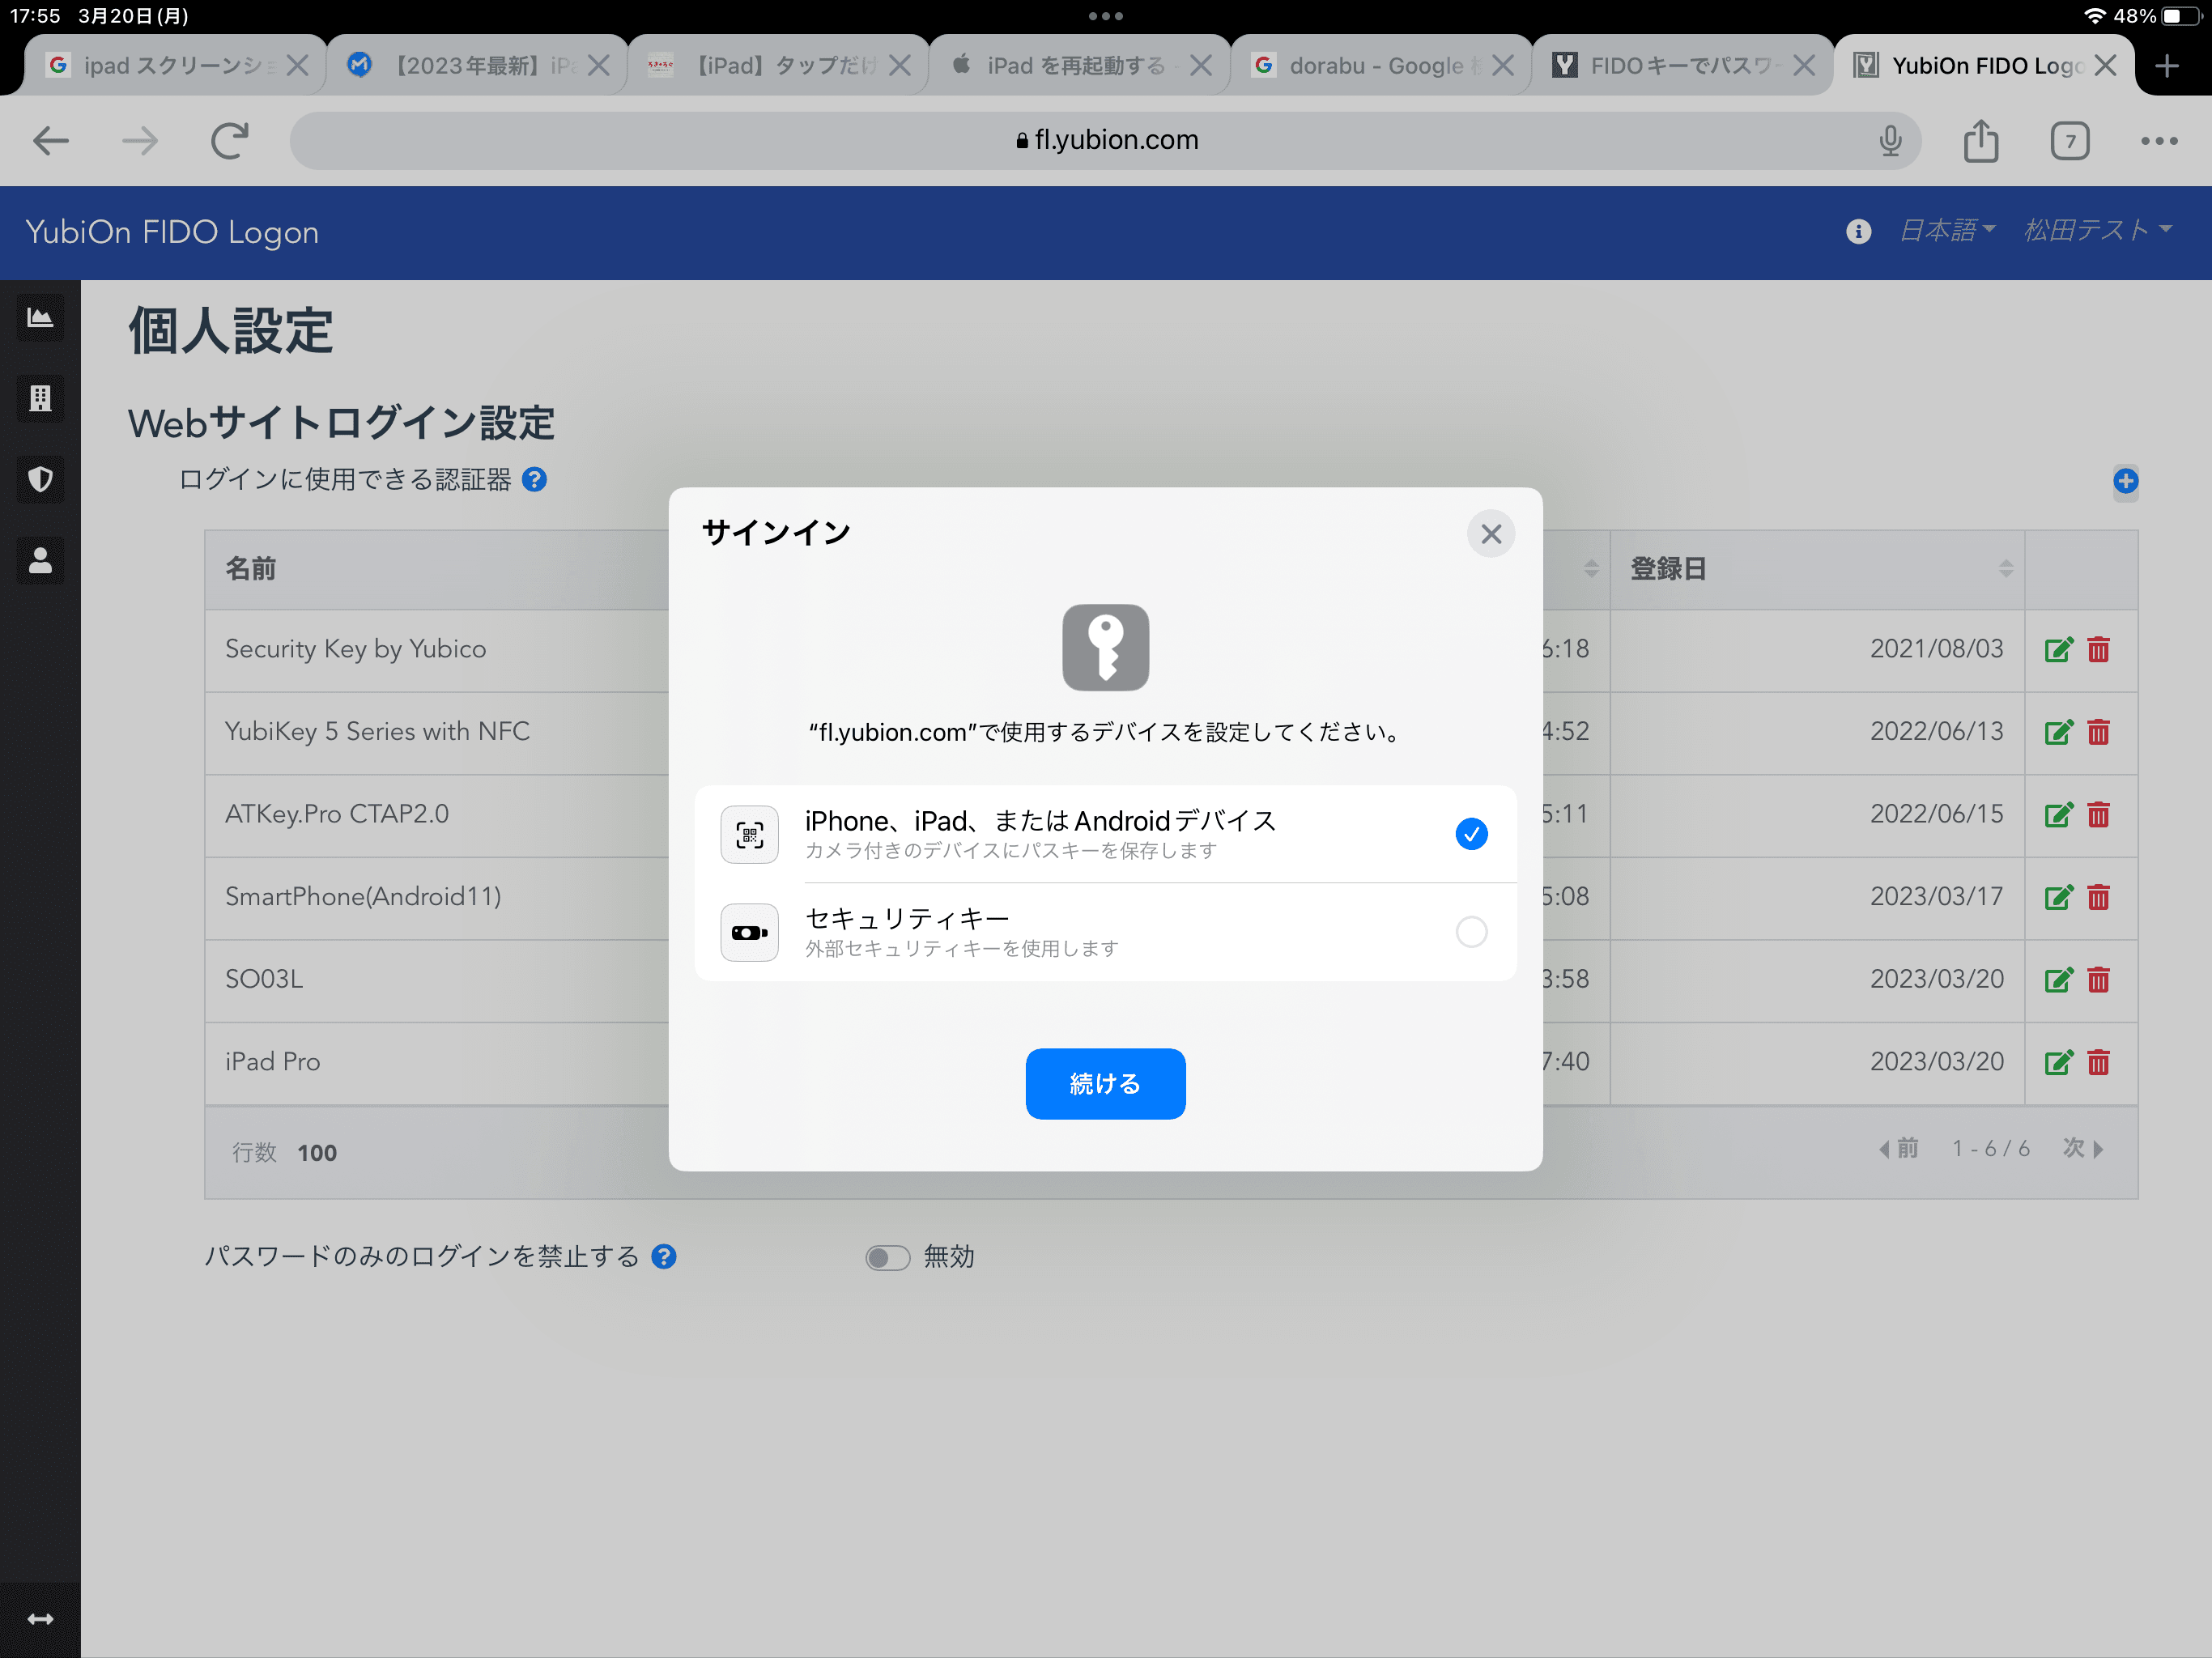Click the YubiOn FIDO Logon header title

(172, 232)
